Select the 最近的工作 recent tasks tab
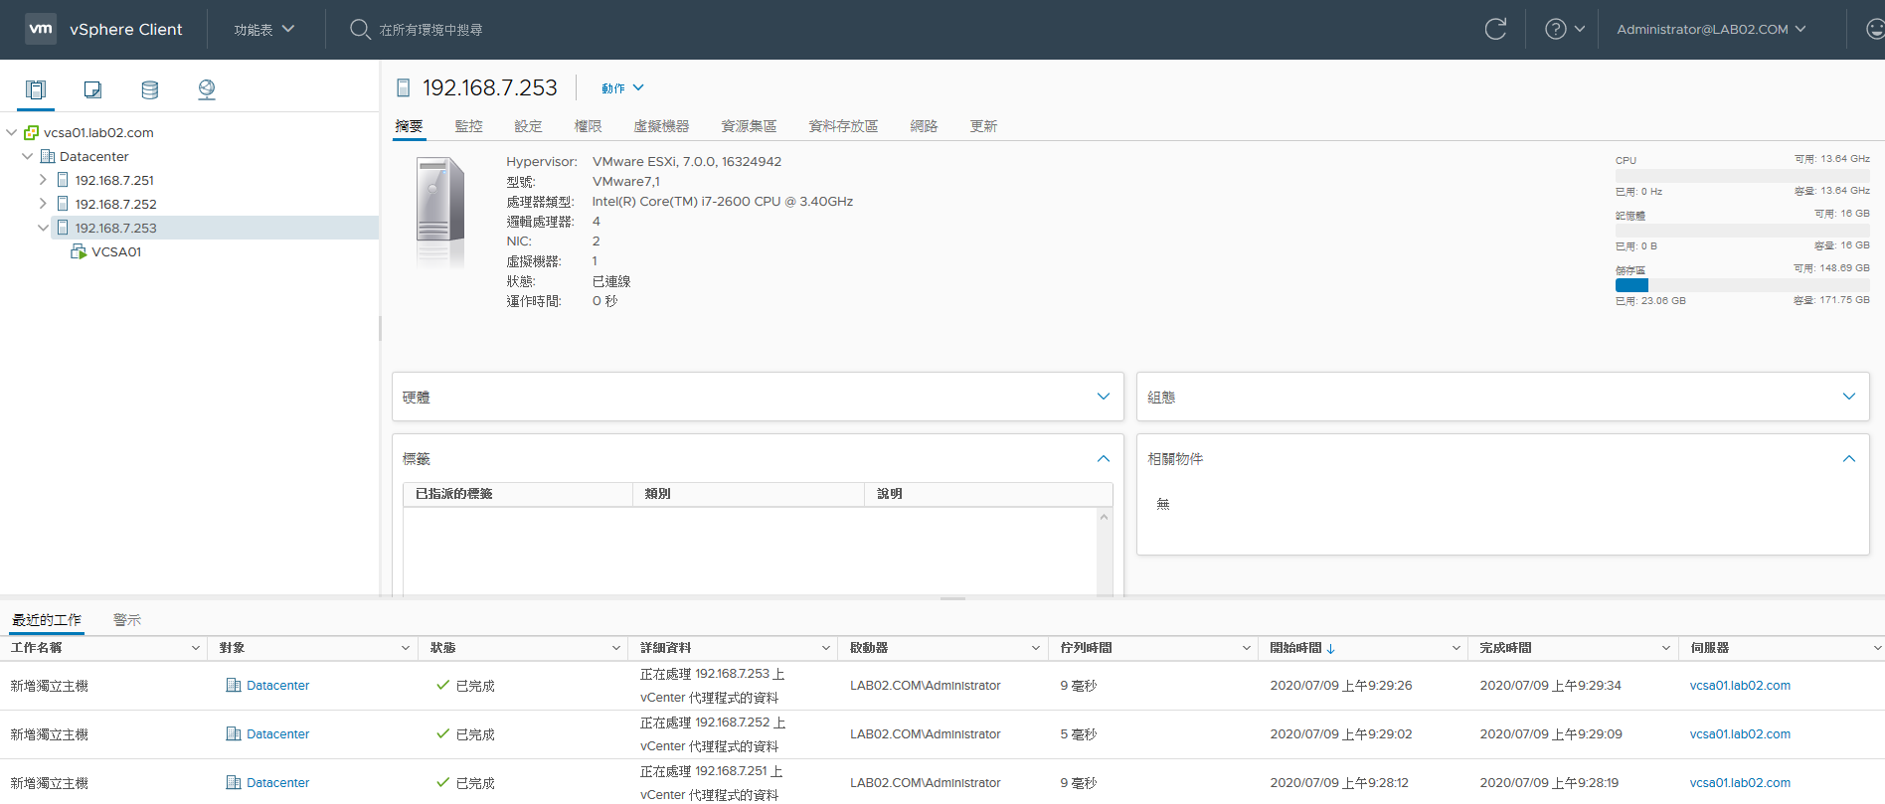 pyautogui.click(x=47, y=620)
